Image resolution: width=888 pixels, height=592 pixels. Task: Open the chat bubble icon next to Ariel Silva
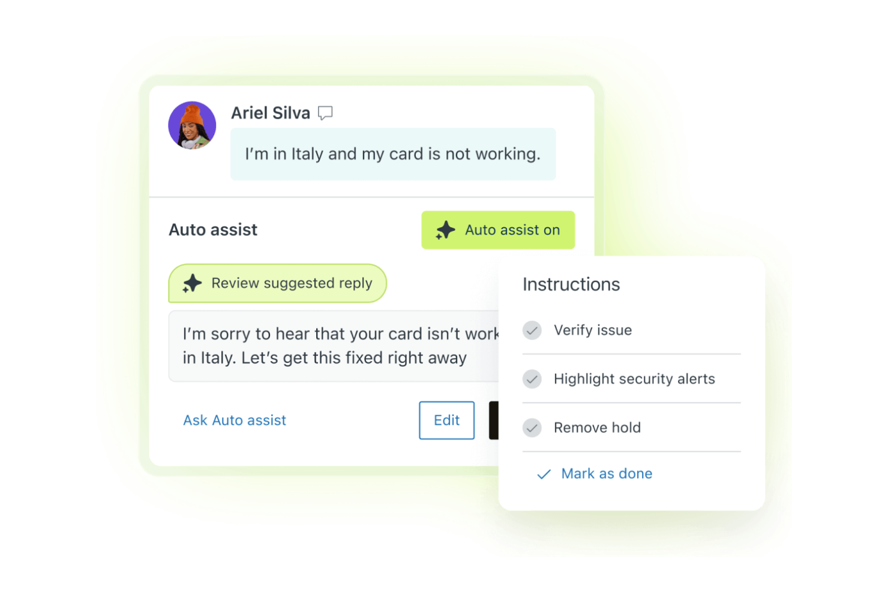[x=325, y=113]
